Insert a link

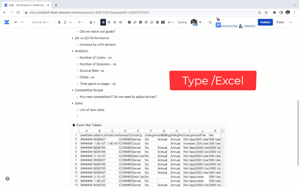coord(135,22)
